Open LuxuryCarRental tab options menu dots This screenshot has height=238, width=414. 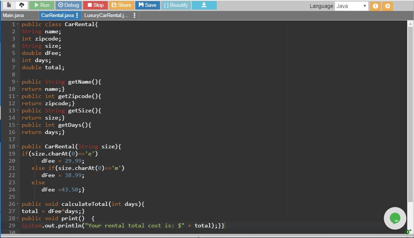134,15
